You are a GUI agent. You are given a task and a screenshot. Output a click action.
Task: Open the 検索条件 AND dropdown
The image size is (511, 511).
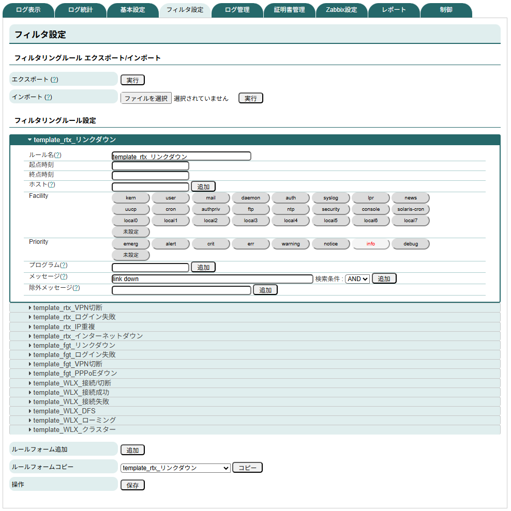pyautogui.click(x=356, y=278)
